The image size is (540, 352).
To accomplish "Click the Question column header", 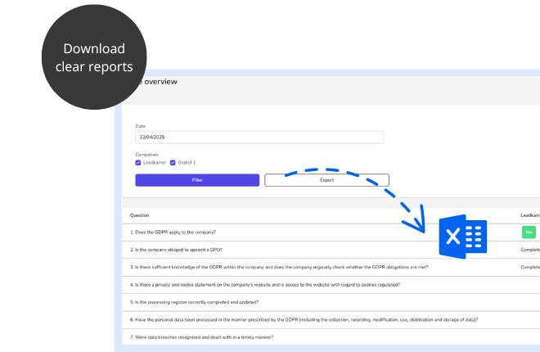I will coord(139,215).
